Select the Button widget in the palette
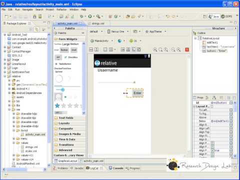 pyautogui.click(x=64, y=50)
